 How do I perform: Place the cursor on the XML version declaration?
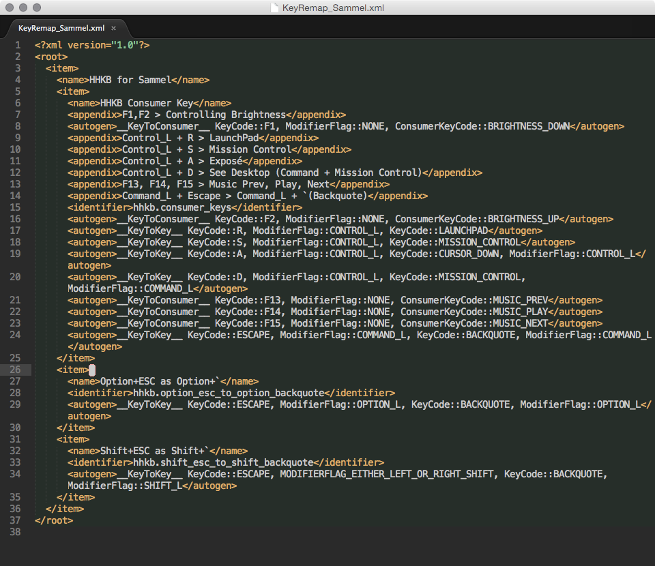click(92, 45)
